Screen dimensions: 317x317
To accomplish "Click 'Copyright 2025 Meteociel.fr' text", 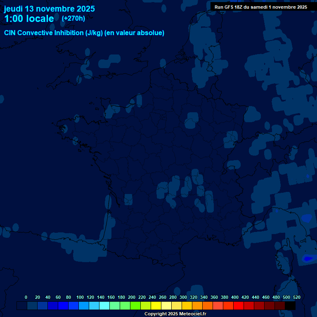I will (175, 314).
